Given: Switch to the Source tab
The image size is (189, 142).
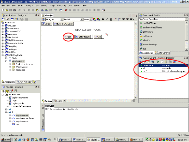Looking at the screenshot, I should (x=58, y=101).
